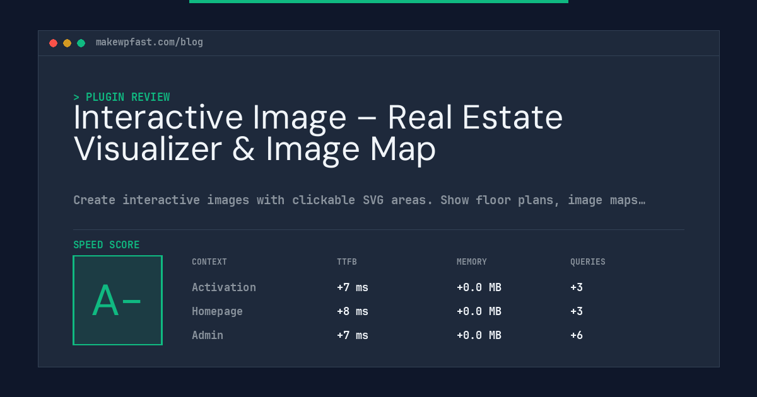The height and width of the screenshot is (397, 757).
Task: Click the CONTEXT column header
Action: tap(209, 262)
